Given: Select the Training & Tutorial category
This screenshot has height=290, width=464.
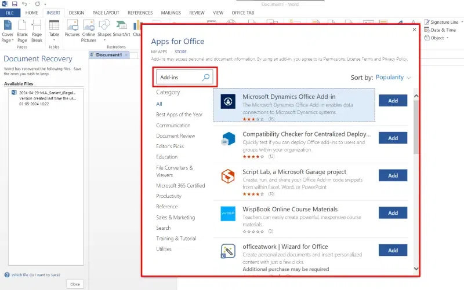Looking at the screenshot, I should 176,238.
